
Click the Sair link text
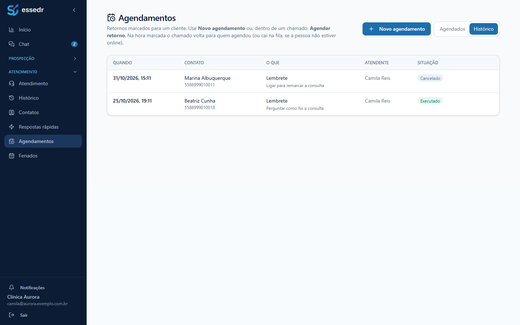(24, 315)
